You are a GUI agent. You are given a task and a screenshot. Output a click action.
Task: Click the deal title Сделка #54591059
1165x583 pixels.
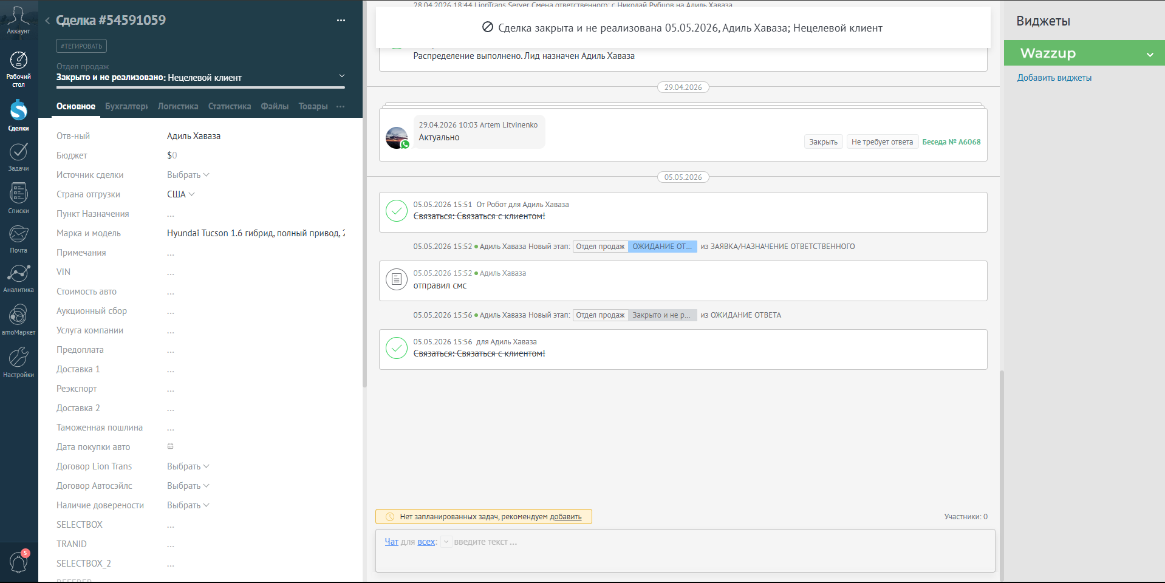pyautogui.click(x=111, y=21)
